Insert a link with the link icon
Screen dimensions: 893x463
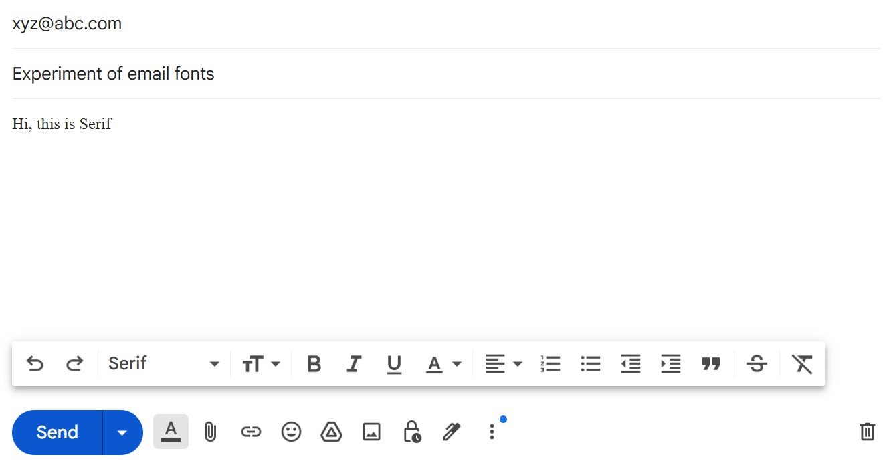[251, 432]
